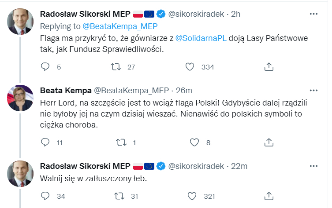
Task: Share the first tweet by Sikorski
Action: 269,67
